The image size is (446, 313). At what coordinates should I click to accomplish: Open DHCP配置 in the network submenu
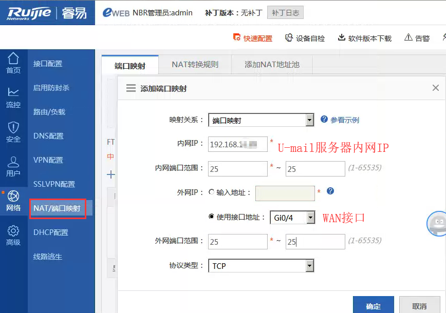pos(51,232)
